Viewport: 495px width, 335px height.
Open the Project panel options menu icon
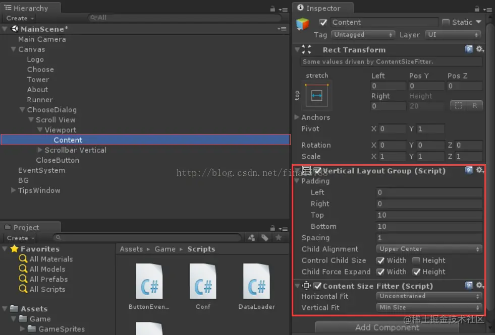[x=283, y=229]
